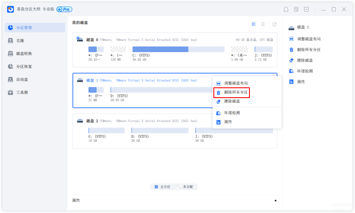355x213 pixels.
Task: Click the 主分区 legend swatch
Action: (x=156, y=187)
